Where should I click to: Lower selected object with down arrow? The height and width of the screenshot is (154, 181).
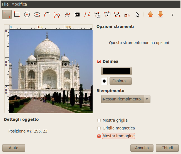(160, 15)
